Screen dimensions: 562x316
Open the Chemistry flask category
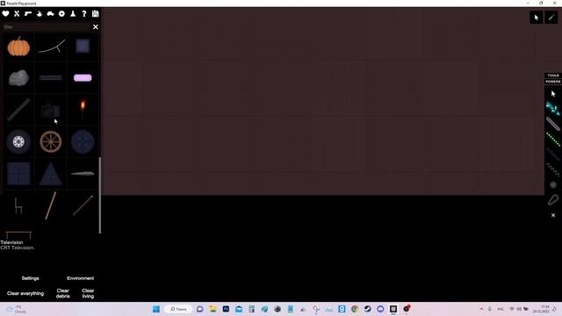tap(73, 14)
